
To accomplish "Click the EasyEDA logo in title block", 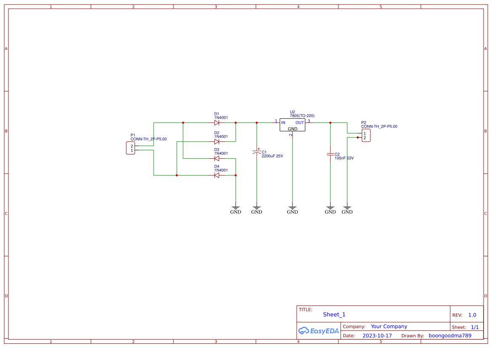I will click(x=319, y=331).
